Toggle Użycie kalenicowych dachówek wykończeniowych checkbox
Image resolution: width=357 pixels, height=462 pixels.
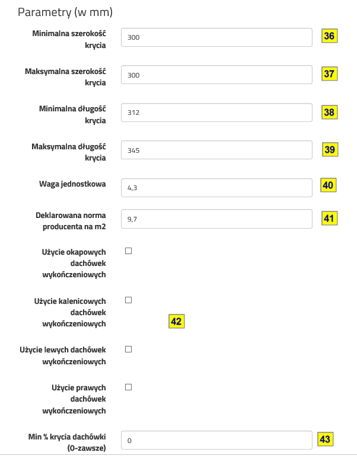(128, 300)
